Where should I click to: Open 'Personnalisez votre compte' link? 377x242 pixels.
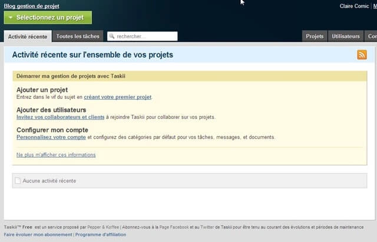coord(51,137)
